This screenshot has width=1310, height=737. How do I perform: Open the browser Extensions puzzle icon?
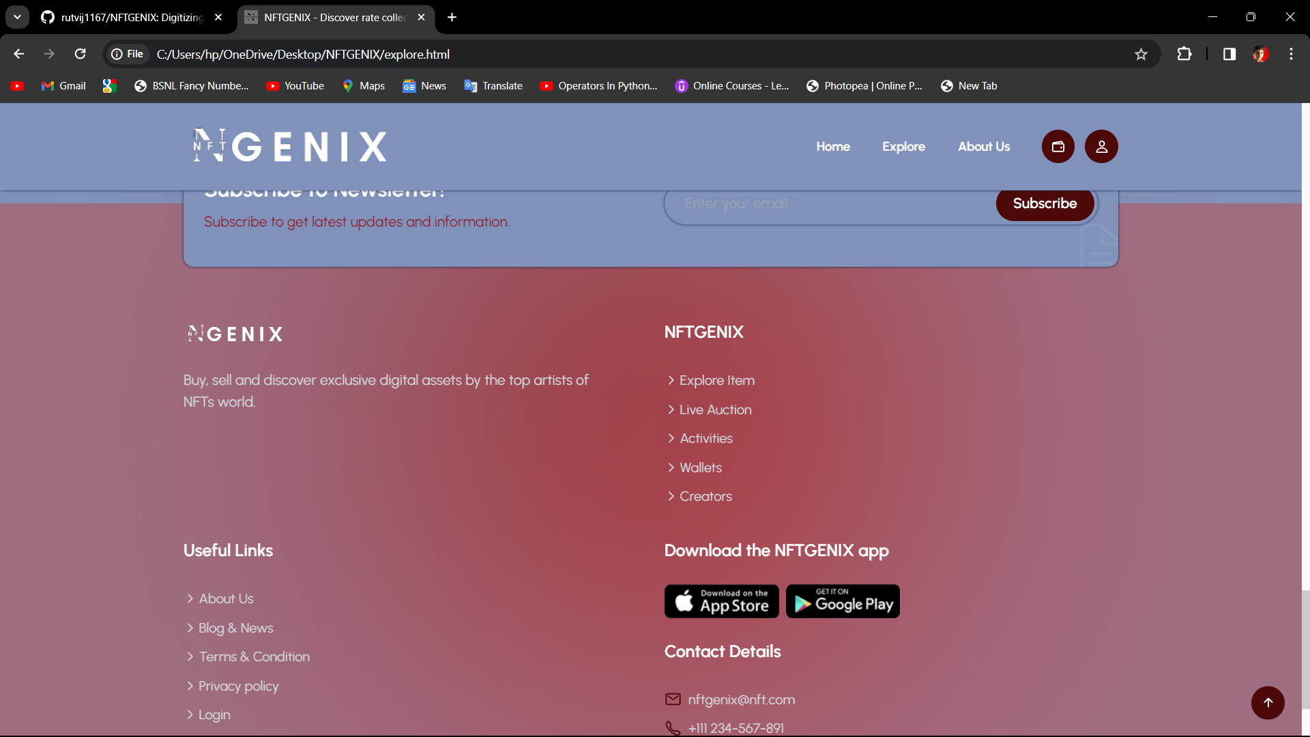pos(1184,54)
